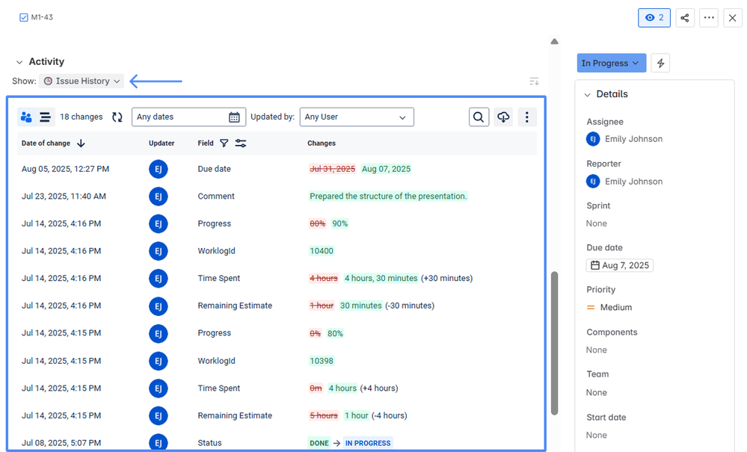Click the Team None value
This screenshot has width=747, height=452.
pos(597,392)
